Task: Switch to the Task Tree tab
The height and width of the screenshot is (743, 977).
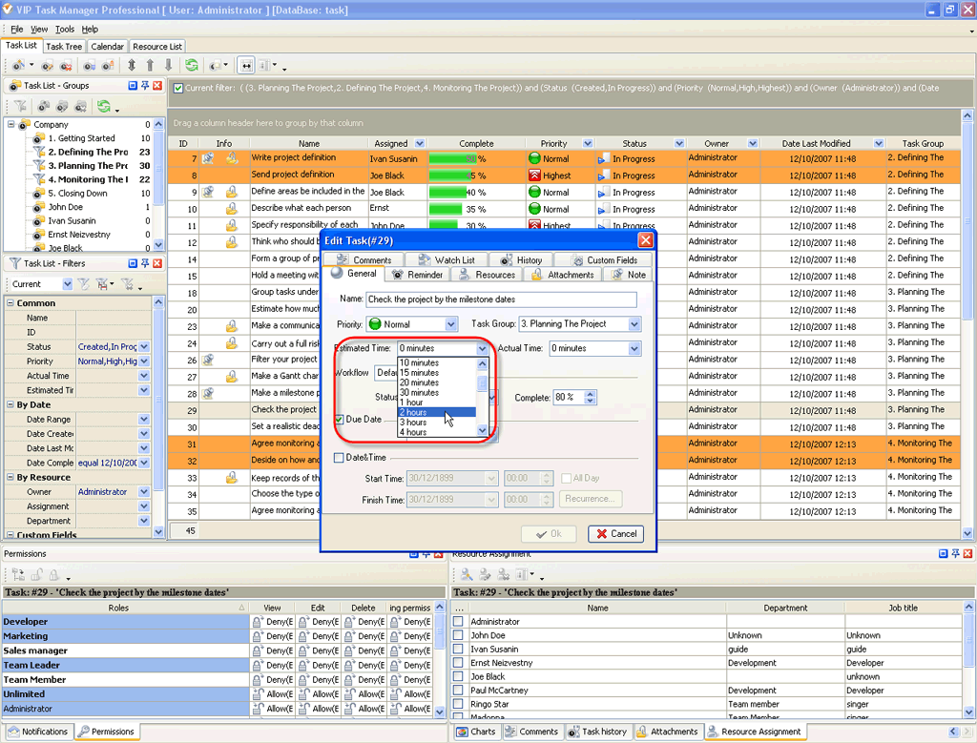Action: (x=64, y=47)
